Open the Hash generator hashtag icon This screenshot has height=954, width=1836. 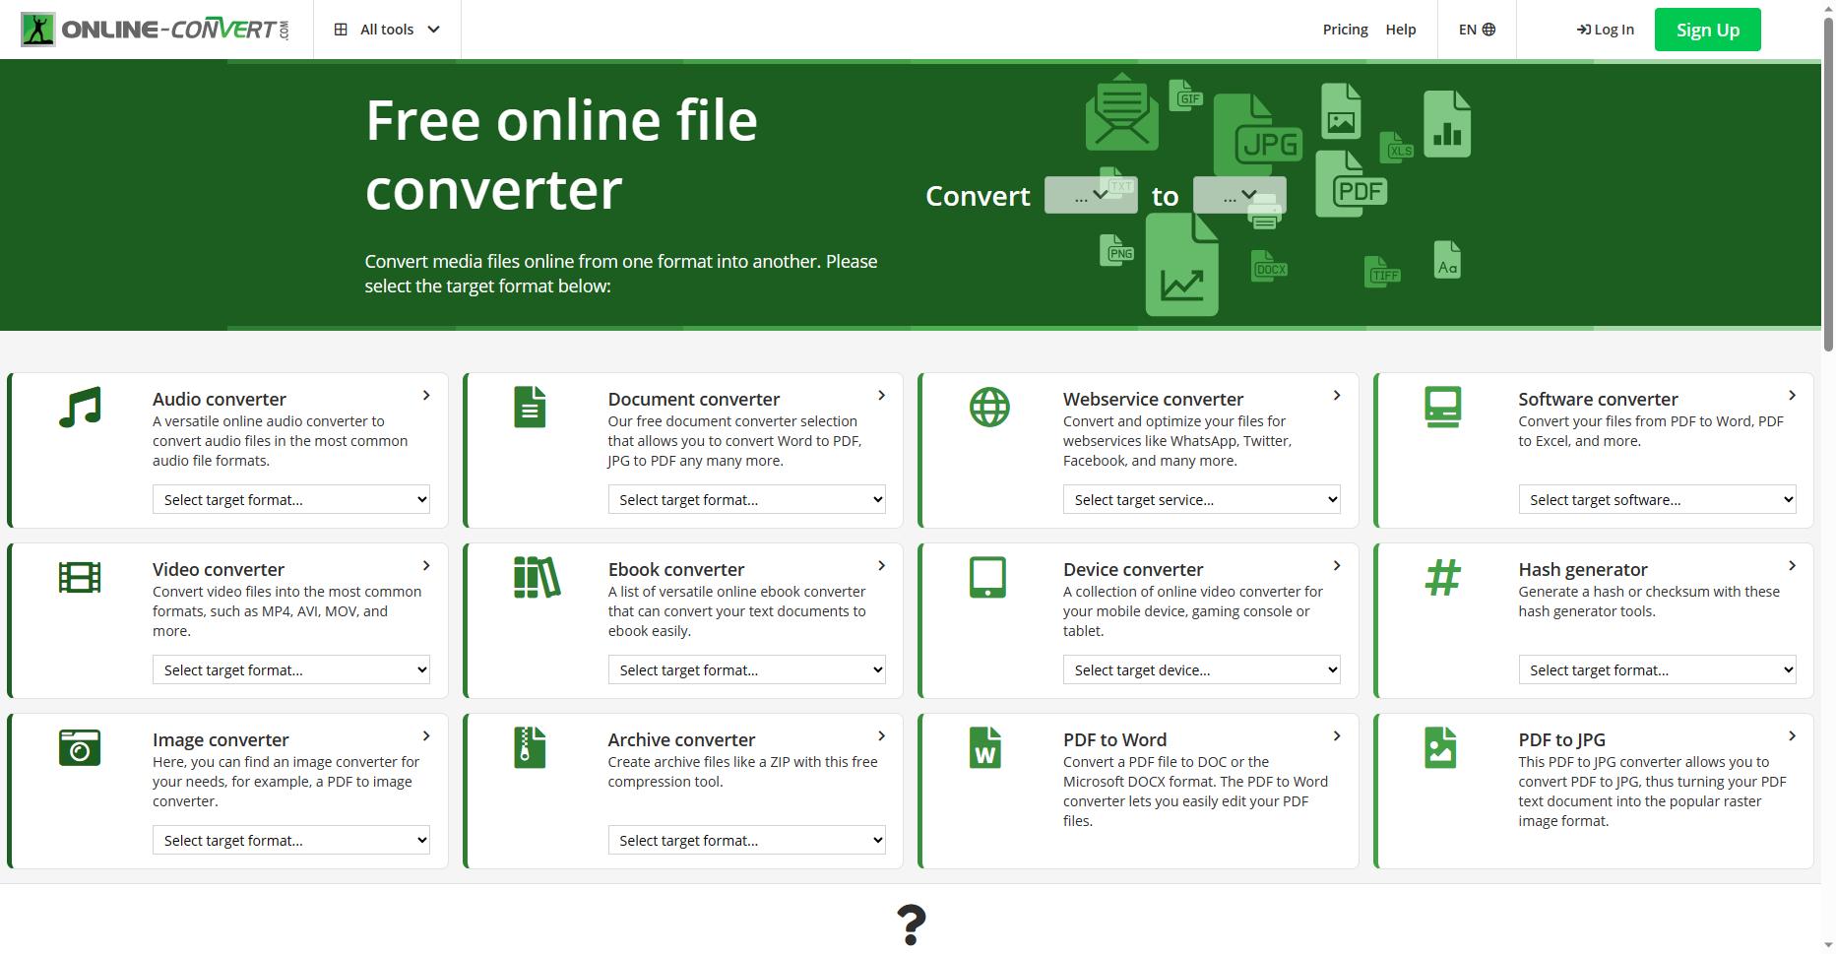[x=1442, y=576]
